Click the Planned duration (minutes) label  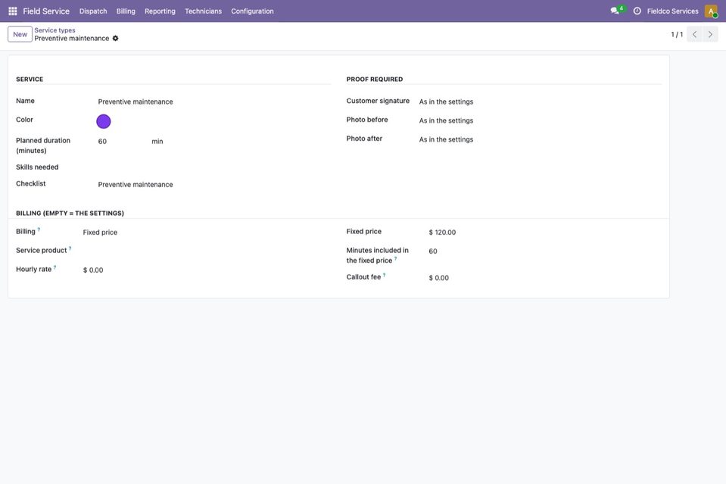[43, 145]
